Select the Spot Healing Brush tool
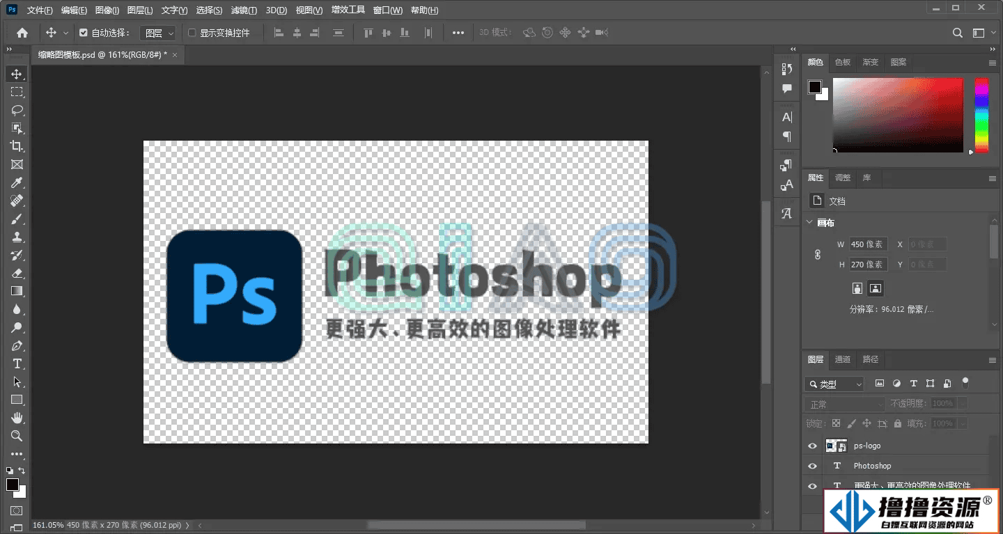1003x534 pixels. click(x=17, y=201)
